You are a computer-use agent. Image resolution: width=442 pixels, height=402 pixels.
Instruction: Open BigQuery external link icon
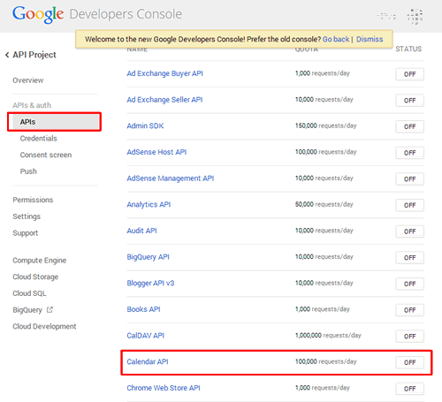point(50,310)
